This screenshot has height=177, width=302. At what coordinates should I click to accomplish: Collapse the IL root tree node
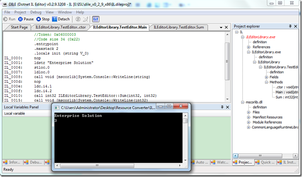pos(237,32)
